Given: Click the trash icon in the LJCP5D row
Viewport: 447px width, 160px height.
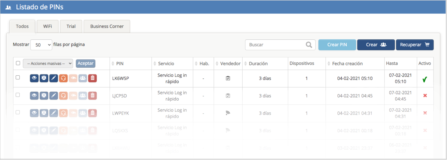Looking at the screenshot, I should (93, 95).
